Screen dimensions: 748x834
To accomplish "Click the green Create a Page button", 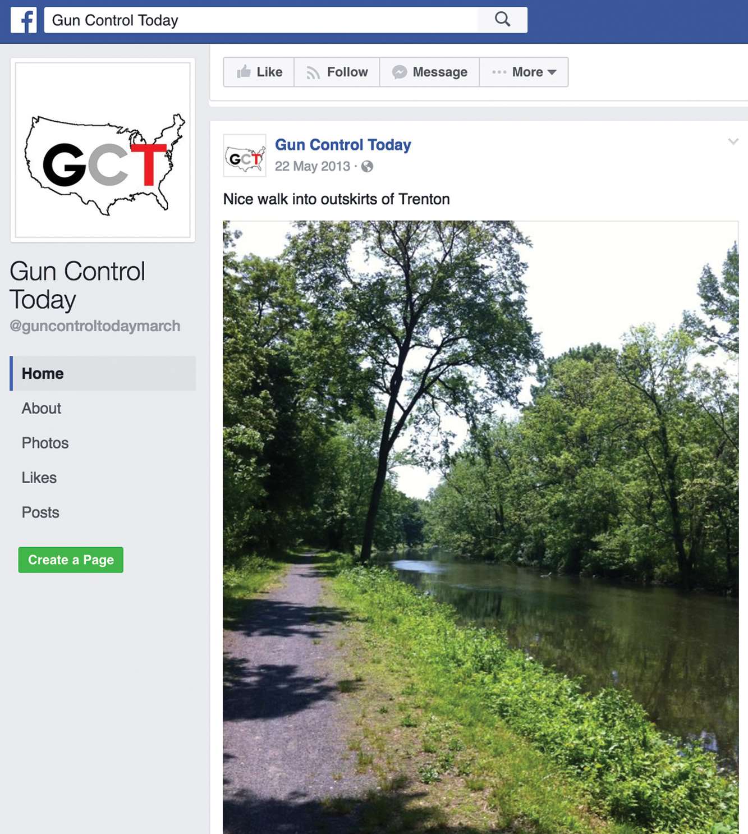I will click(71, 560).
